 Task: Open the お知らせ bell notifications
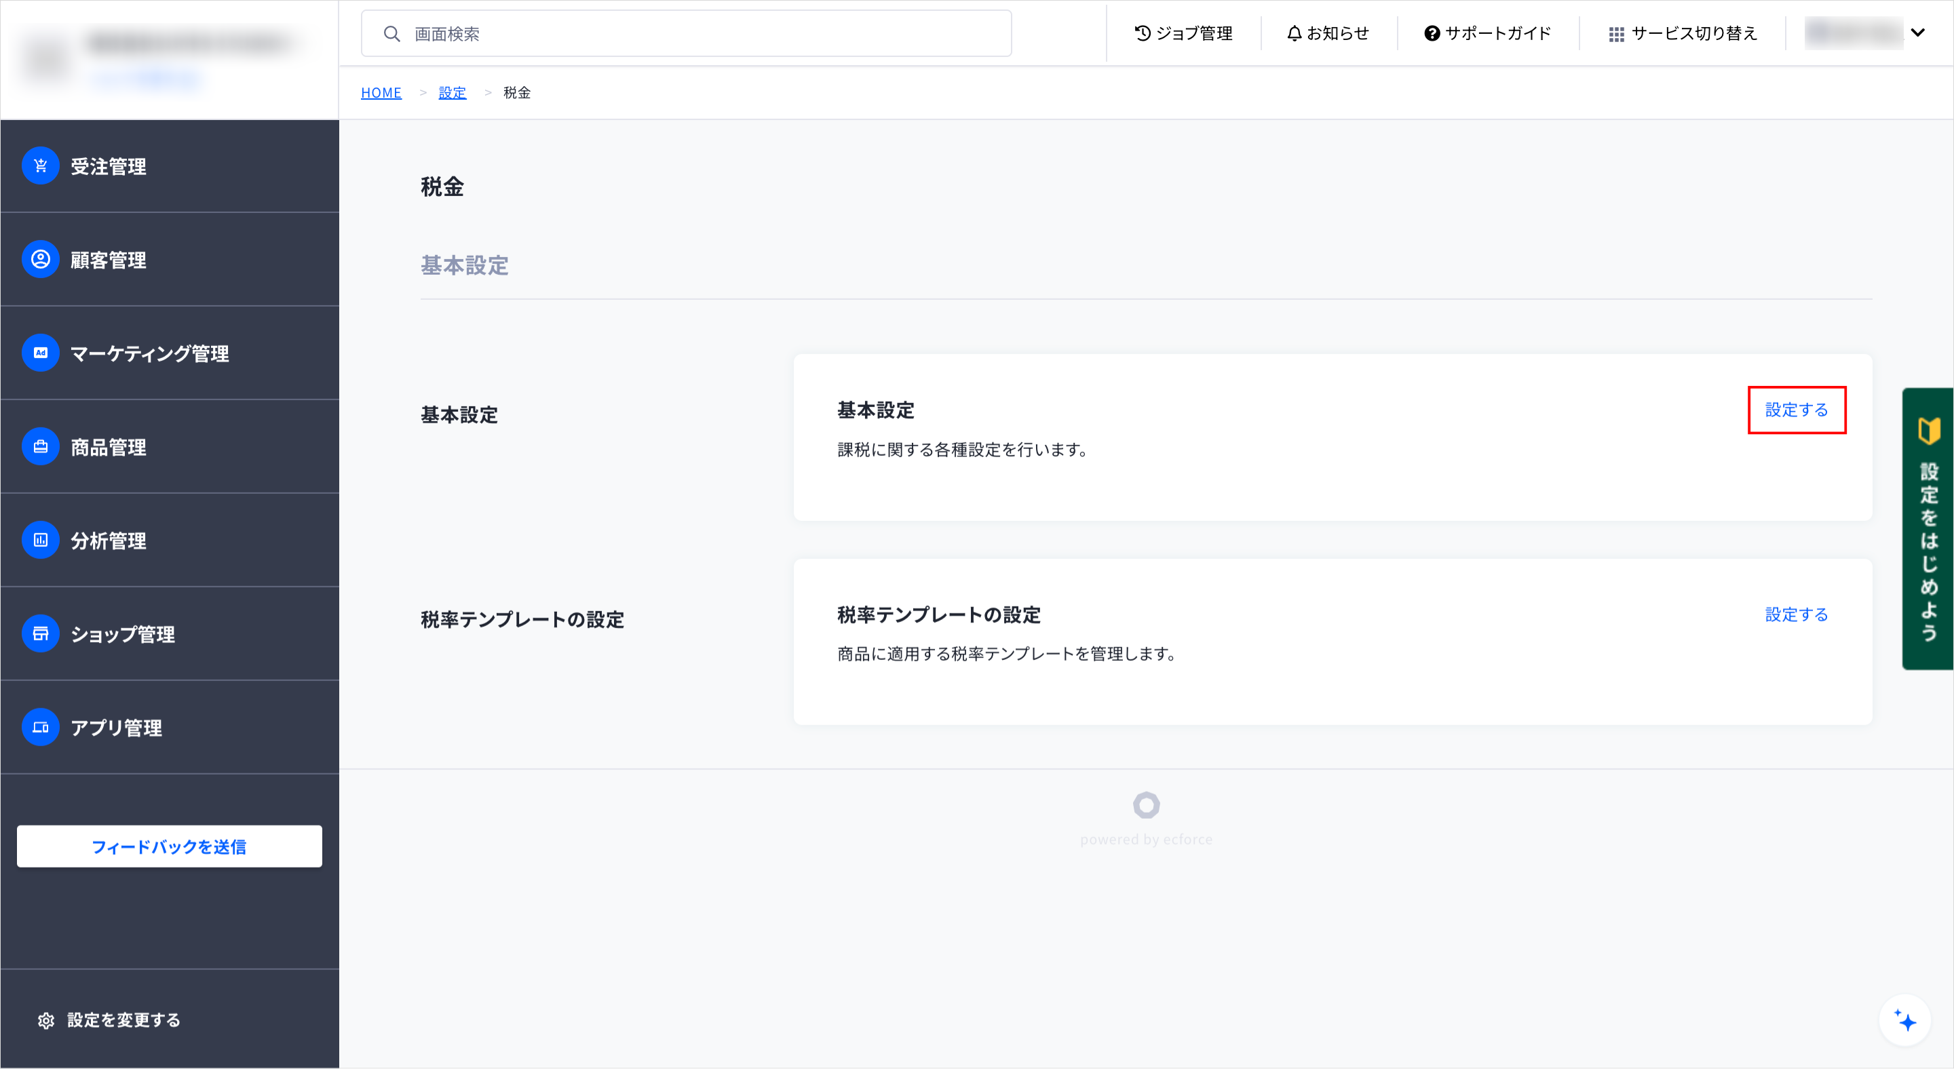click(1328, 33)
